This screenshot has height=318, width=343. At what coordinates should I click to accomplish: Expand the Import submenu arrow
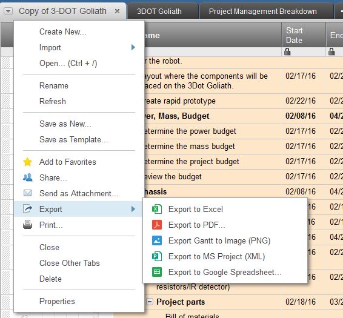[133, 47]
